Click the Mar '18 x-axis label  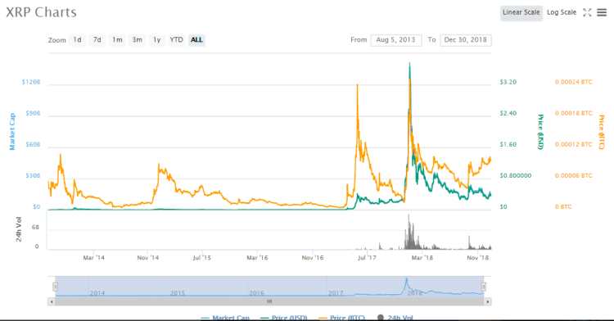(422, 258)
